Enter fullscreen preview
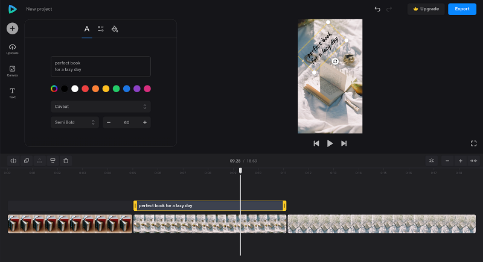The height and width of the screenshot is (262, 483). 473,143
